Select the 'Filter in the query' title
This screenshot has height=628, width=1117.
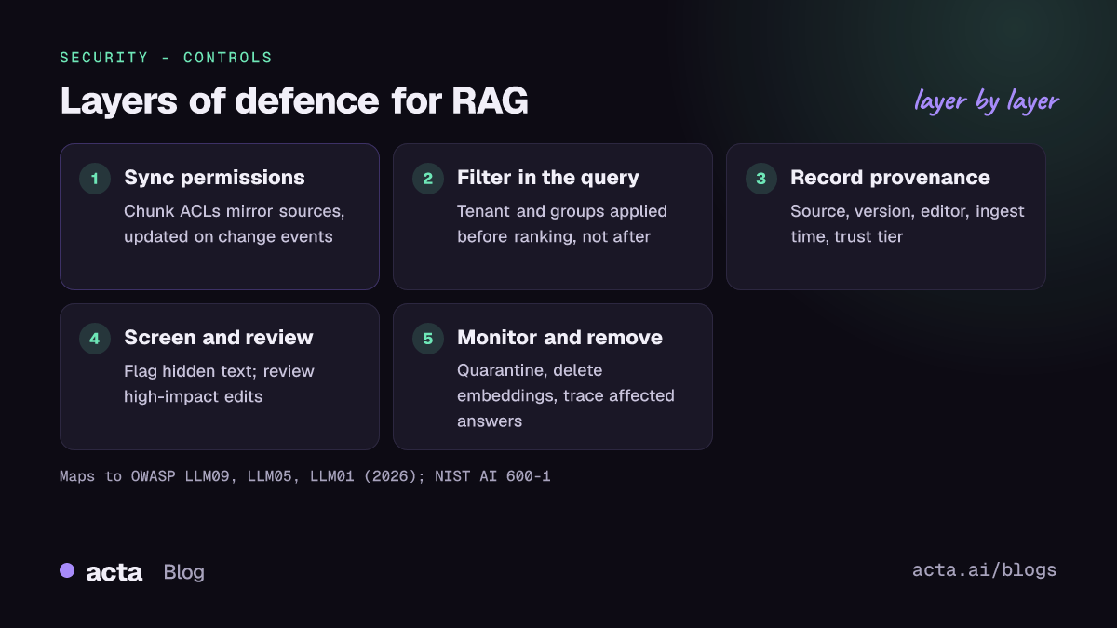point(548,178)
